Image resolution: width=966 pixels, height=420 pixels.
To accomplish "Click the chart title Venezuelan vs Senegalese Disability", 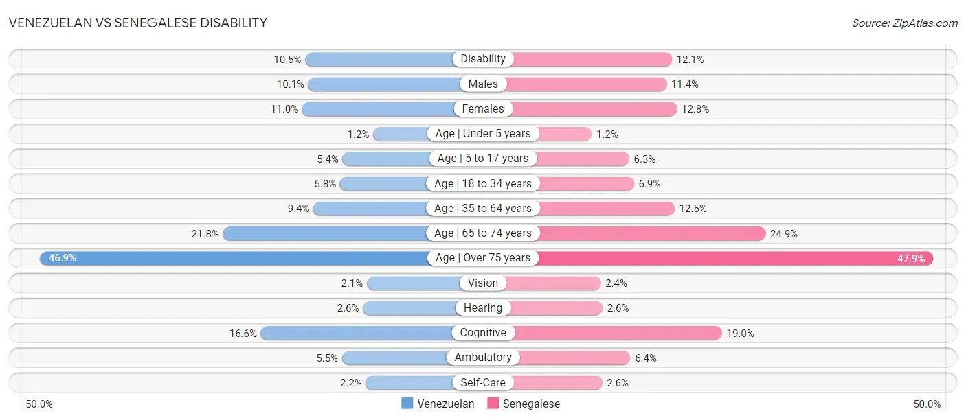I will [137, 23].
